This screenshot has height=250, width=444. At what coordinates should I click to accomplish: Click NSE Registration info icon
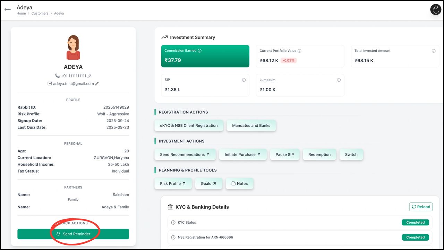click(173, 237)
